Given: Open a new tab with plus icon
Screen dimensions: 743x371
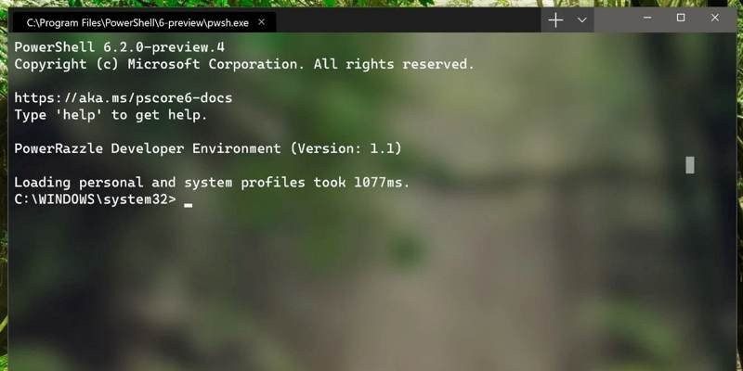Looking at the screenshot, I should pos(555,19).
